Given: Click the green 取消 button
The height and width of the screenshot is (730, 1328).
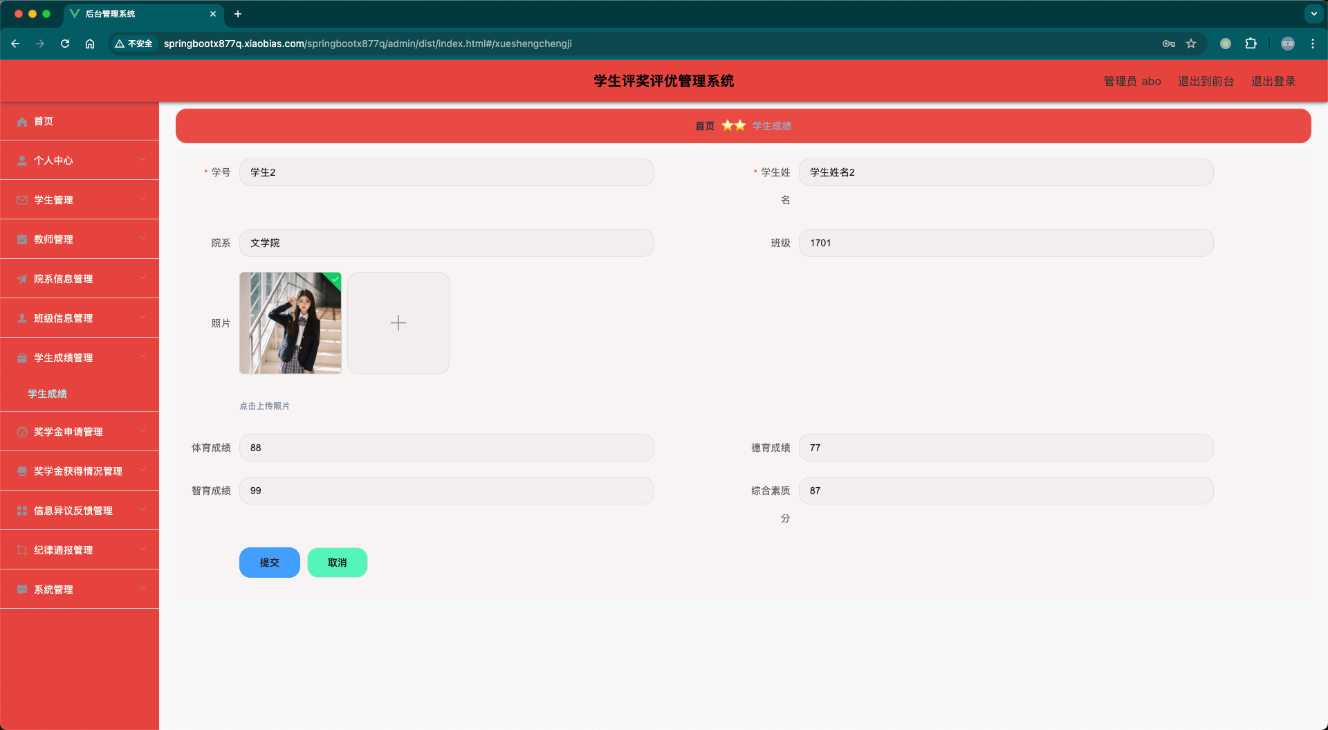Looking at the screenshot, I should (x=338, y=563).
